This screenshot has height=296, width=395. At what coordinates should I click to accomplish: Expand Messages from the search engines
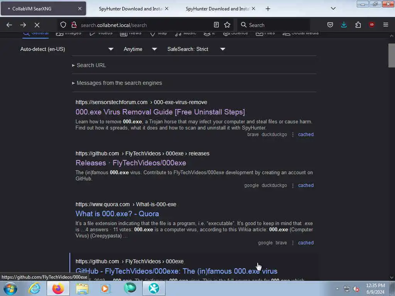click(117, 83)
